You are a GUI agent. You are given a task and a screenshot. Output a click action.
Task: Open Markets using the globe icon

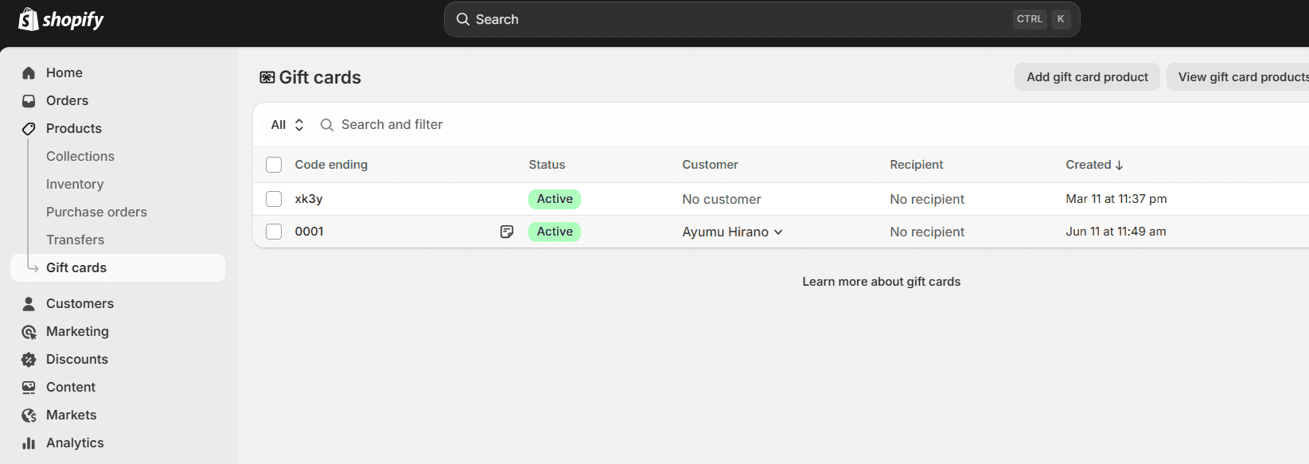pyautogui.click(x=29, y=415)
